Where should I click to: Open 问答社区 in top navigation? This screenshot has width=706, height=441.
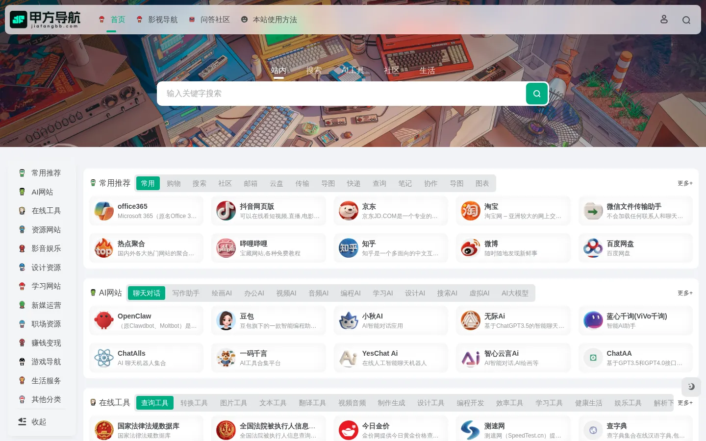click(209, 20)
